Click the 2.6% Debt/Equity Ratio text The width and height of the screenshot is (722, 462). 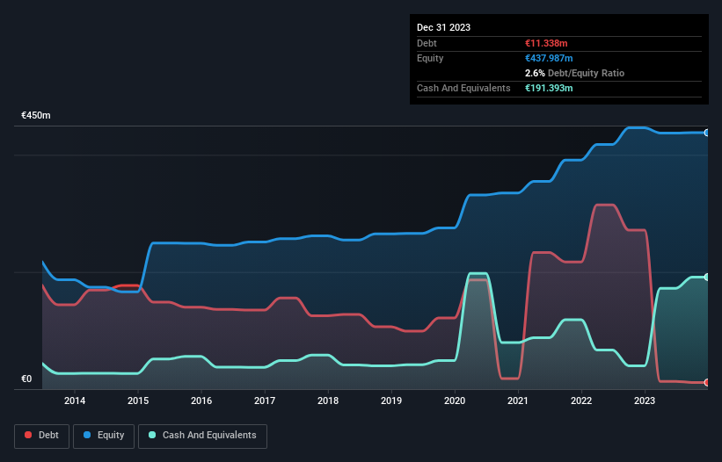tap(574, 73)
